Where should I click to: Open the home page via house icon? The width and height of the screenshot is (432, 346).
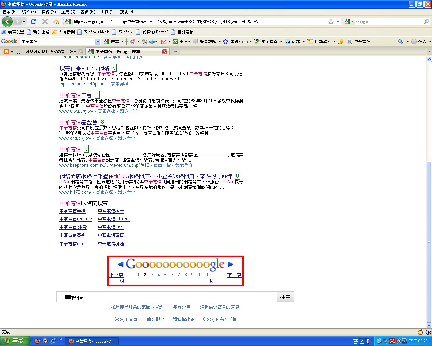tap(56, 22)
